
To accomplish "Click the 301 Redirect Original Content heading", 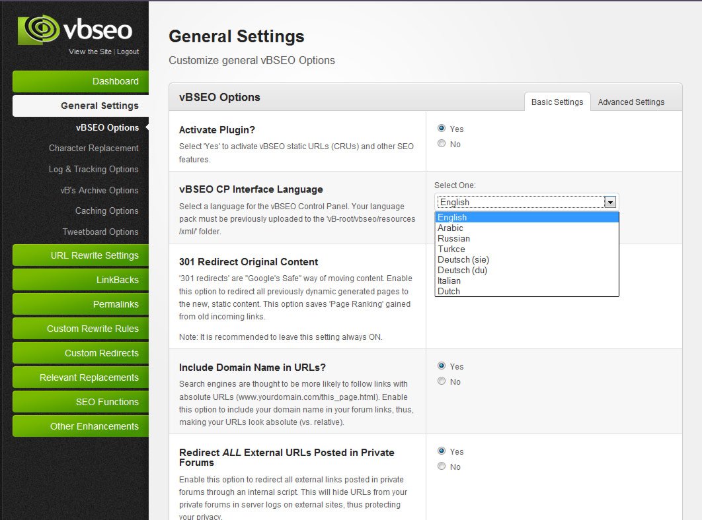I will [x=249, y=261].
